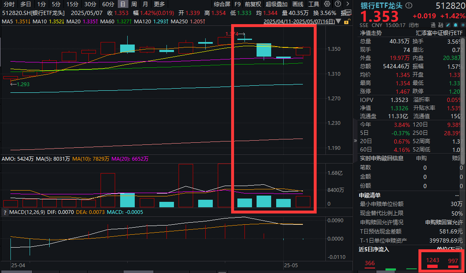
Task: Open the 工具 tools menu
Action: (x=313, y=4)
